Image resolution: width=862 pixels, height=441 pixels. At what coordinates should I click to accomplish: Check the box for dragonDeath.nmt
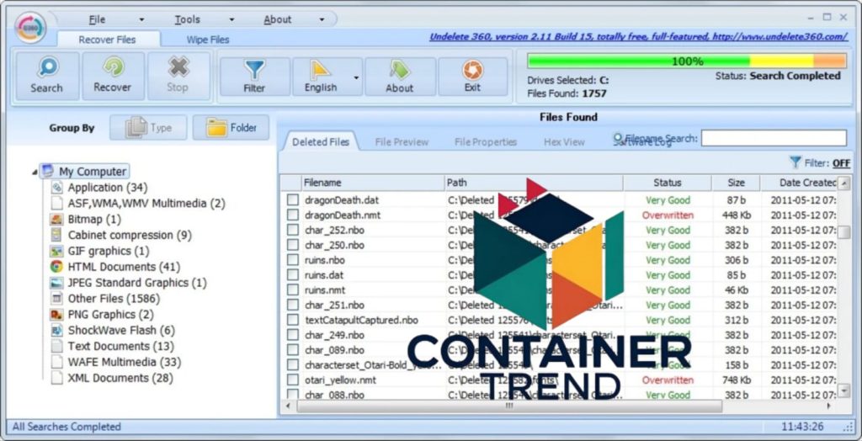pos(293,215)
